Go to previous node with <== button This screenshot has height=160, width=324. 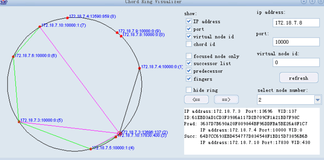tap(196, 99)
